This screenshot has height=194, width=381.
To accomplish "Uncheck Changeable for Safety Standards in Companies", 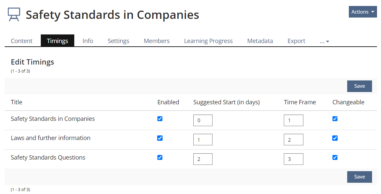I will (335, 119).
